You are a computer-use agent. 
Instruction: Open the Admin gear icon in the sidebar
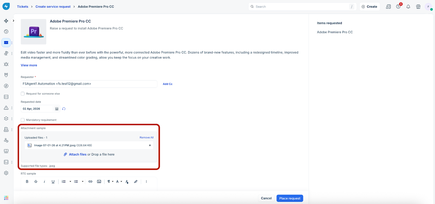tap(6, 173)
